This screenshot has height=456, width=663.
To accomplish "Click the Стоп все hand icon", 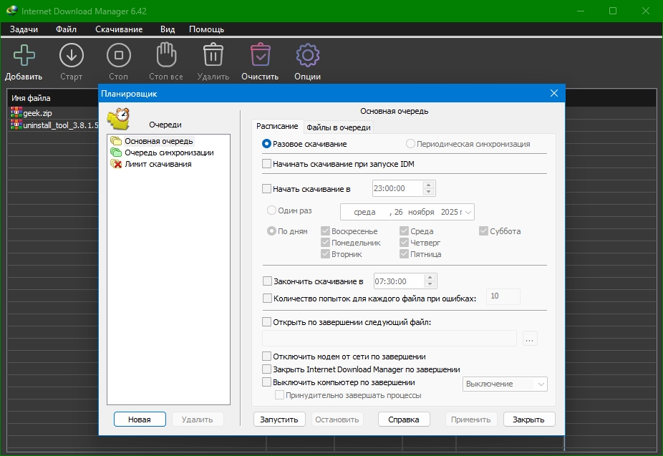I will [166, 54].
